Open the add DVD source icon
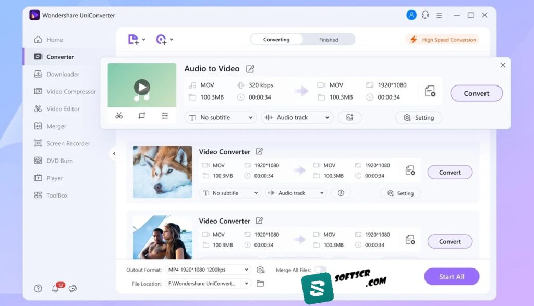Screen dimensions: 534x306 [161, 39]
